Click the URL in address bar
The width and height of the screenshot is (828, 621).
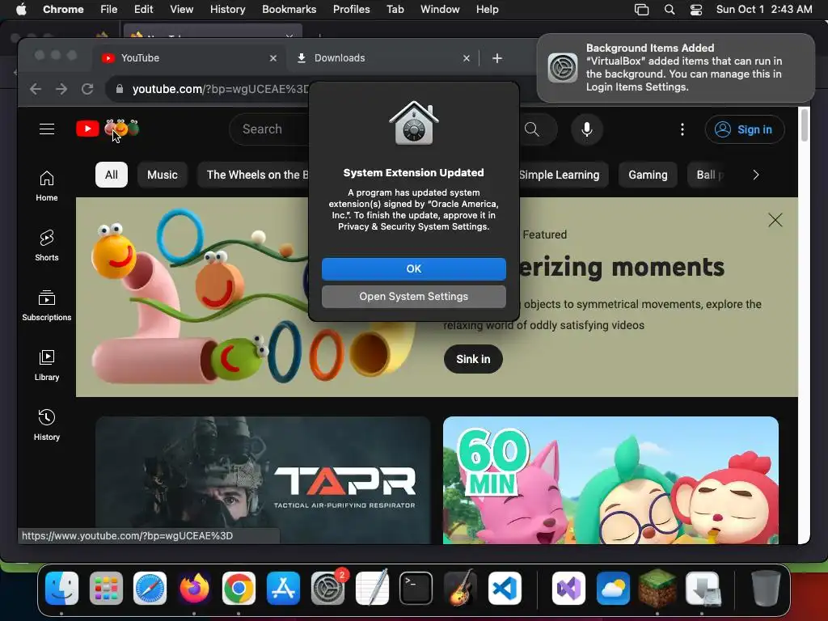(x=220, y=89)
